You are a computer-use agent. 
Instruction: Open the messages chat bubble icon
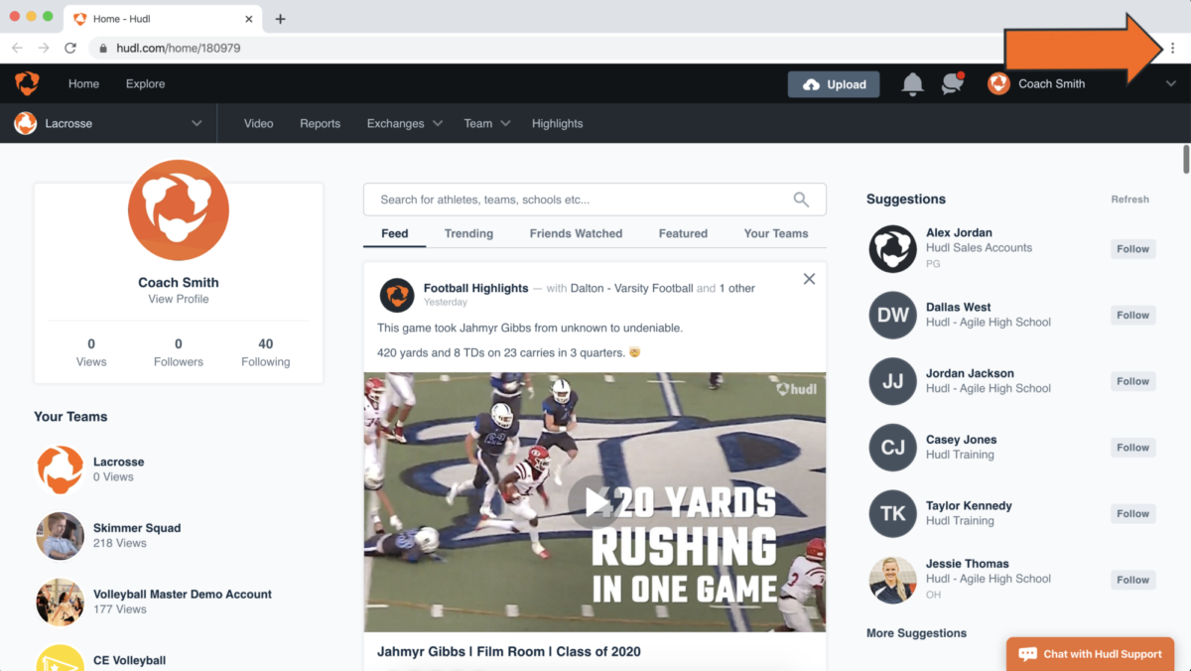pos(953,83)
